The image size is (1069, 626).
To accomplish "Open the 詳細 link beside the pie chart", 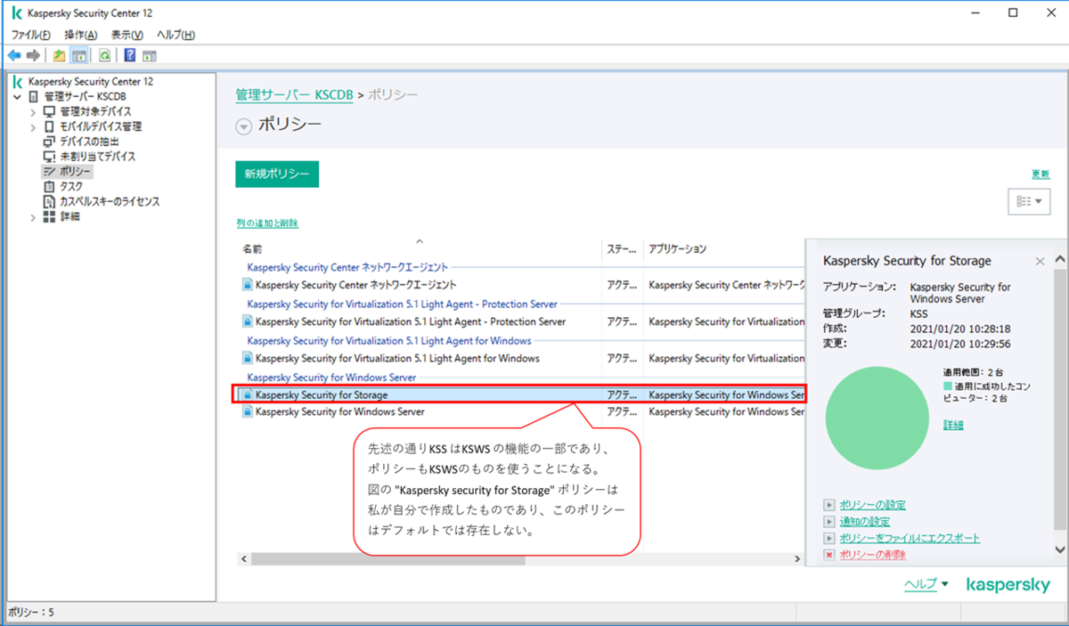I will (x=953, y=426).
